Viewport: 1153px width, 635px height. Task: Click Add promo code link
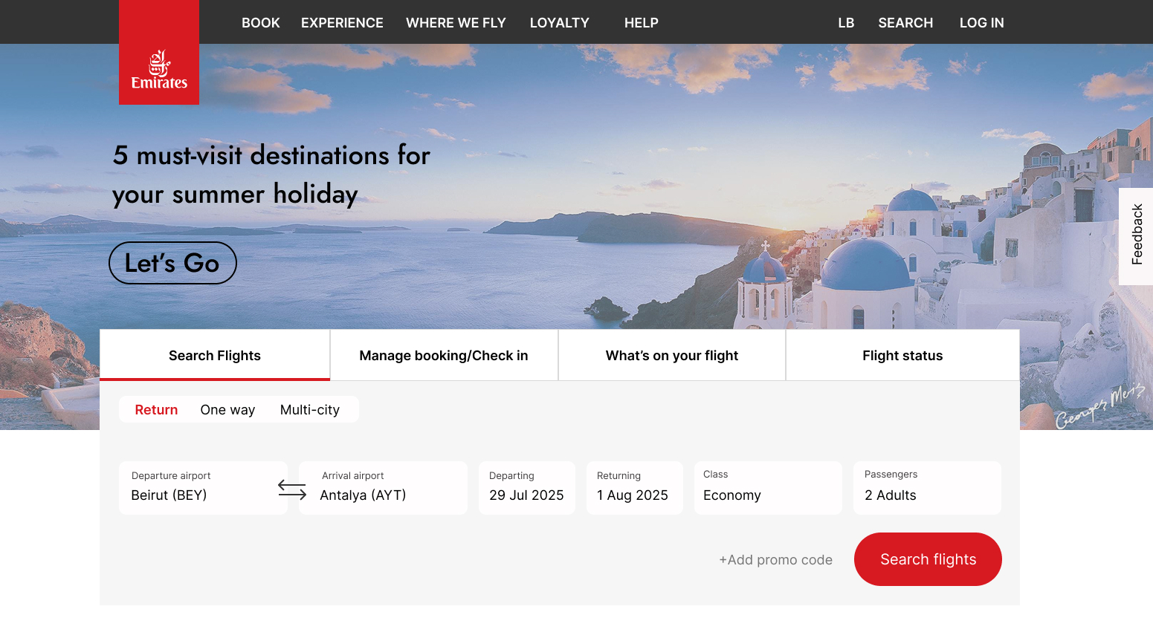775,560
